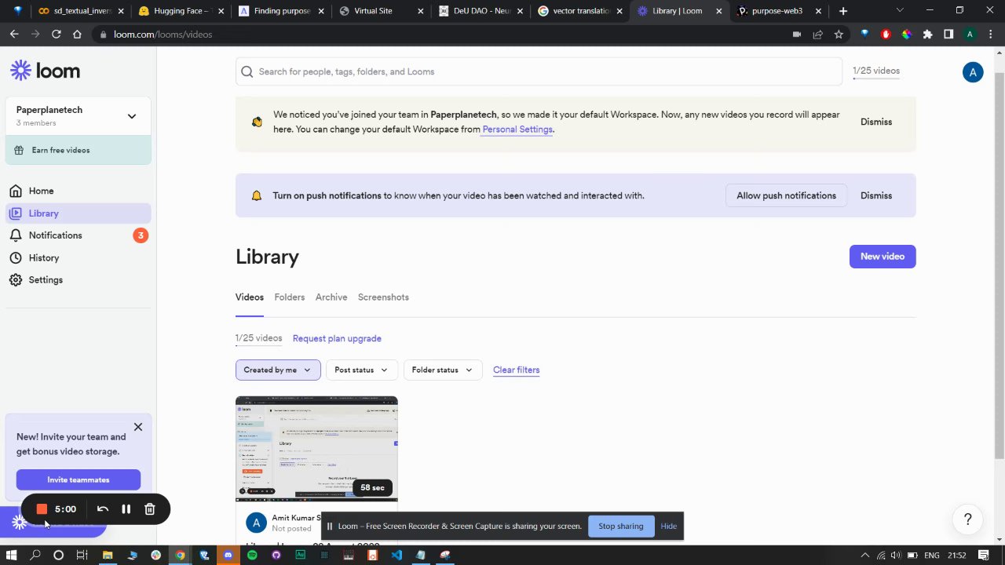Click Invite teammates button
Viewport: 1005px width, 565px height.
(79, 479)
